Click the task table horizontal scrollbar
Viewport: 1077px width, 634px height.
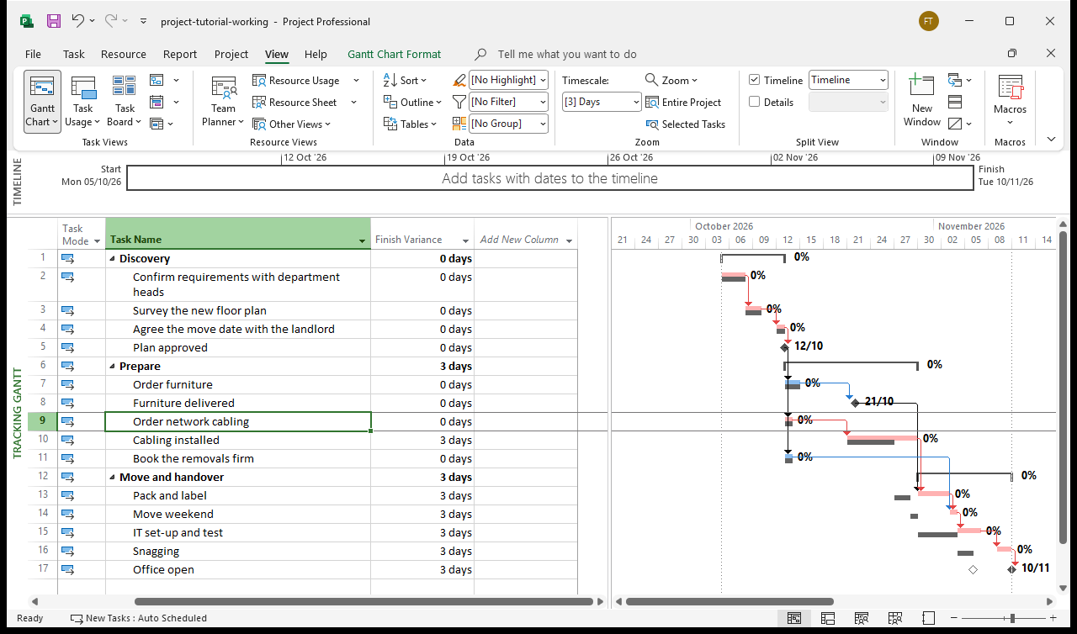pyautogui.click(x=363, y=601)
